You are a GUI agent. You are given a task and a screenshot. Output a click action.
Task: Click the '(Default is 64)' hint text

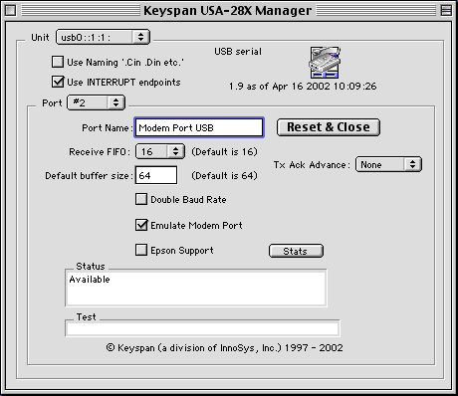pos(224,175)
